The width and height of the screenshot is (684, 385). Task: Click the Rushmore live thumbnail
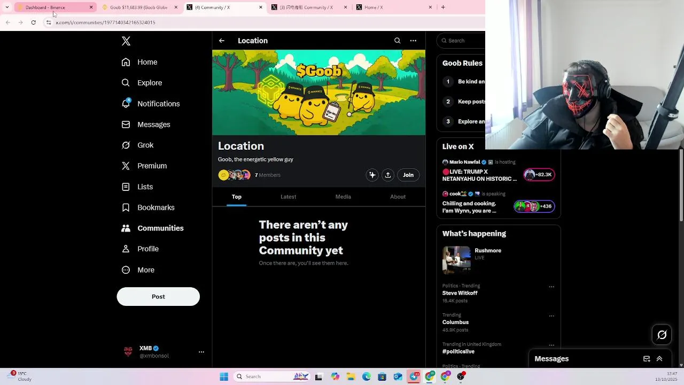click(456, 260)
